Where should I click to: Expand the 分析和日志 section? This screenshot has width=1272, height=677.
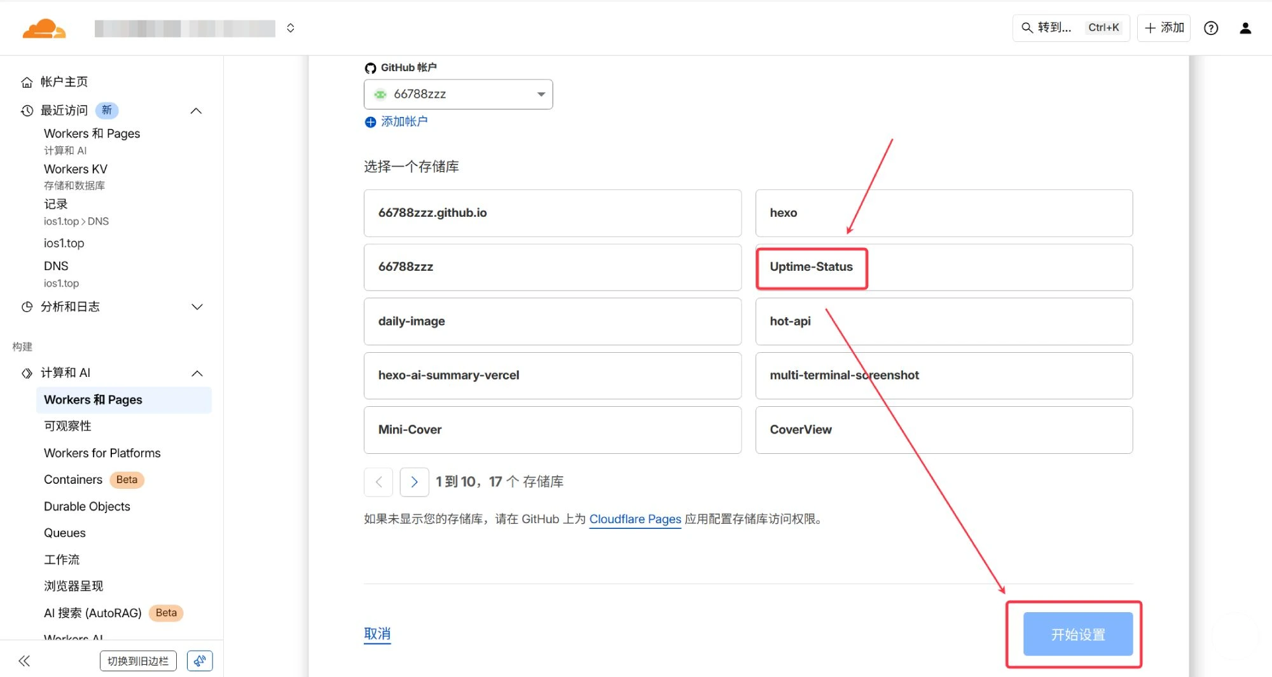pos(197,307)
